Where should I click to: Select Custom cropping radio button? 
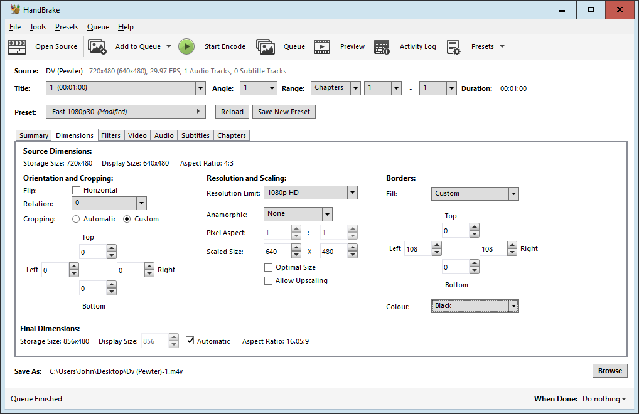click(x=127, y=219)
